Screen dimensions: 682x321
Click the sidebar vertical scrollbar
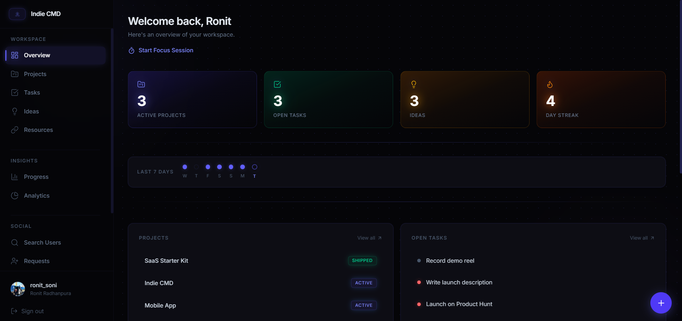112,121
